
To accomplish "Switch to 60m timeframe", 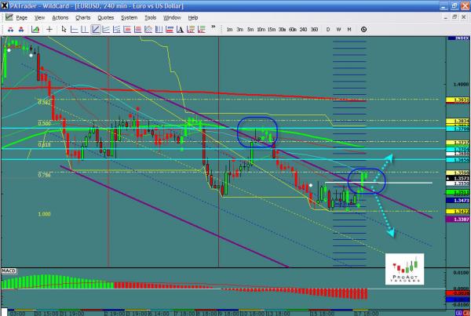I will [x=293, y=30].
